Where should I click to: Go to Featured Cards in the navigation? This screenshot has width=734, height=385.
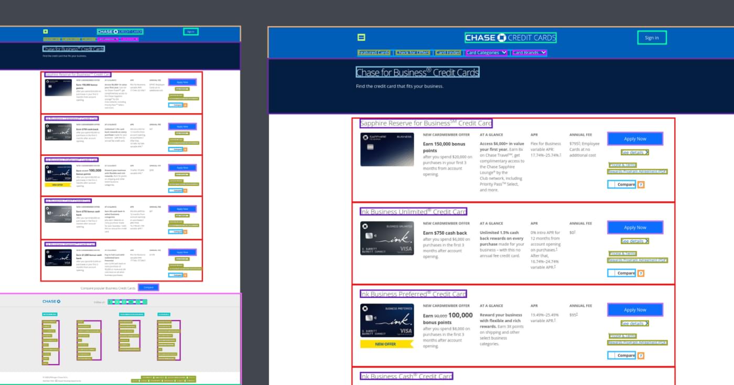coord(374,52)
